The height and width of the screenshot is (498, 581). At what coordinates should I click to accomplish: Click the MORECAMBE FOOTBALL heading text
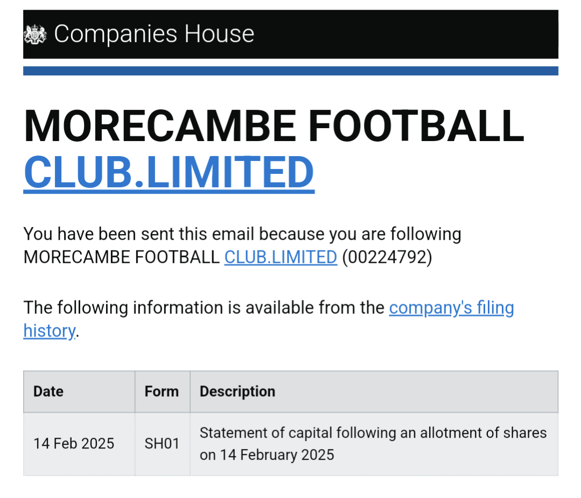(x=274, y=126)
